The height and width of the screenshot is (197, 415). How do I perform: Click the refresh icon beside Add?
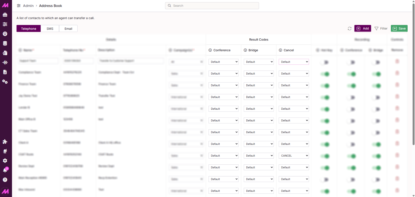pyautogui.click(x=350, y=29)
